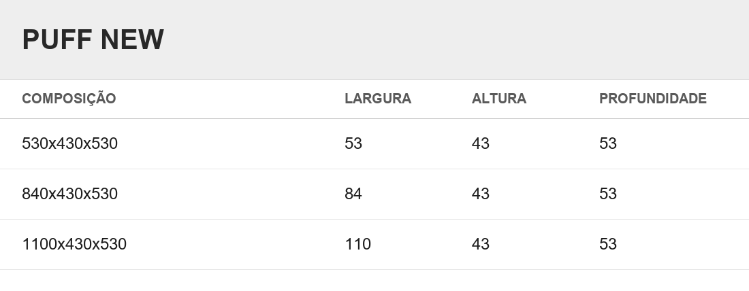749x291 pixels.
Task: Select largura value 53 in first row
Action: click(353, 143)
